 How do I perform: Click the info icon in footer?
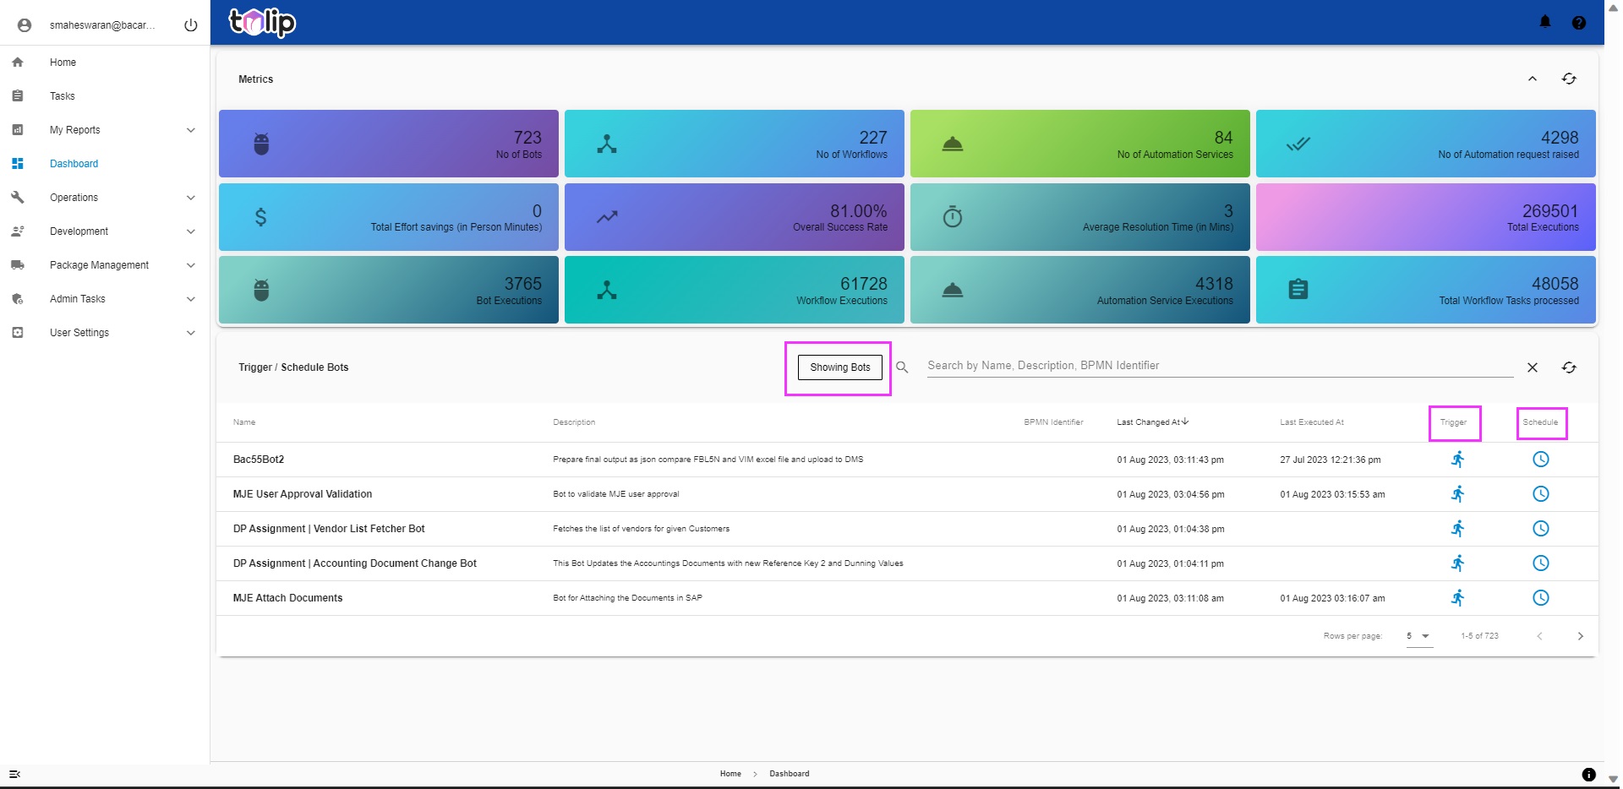pyautogui.click(x=1589, y=775)
